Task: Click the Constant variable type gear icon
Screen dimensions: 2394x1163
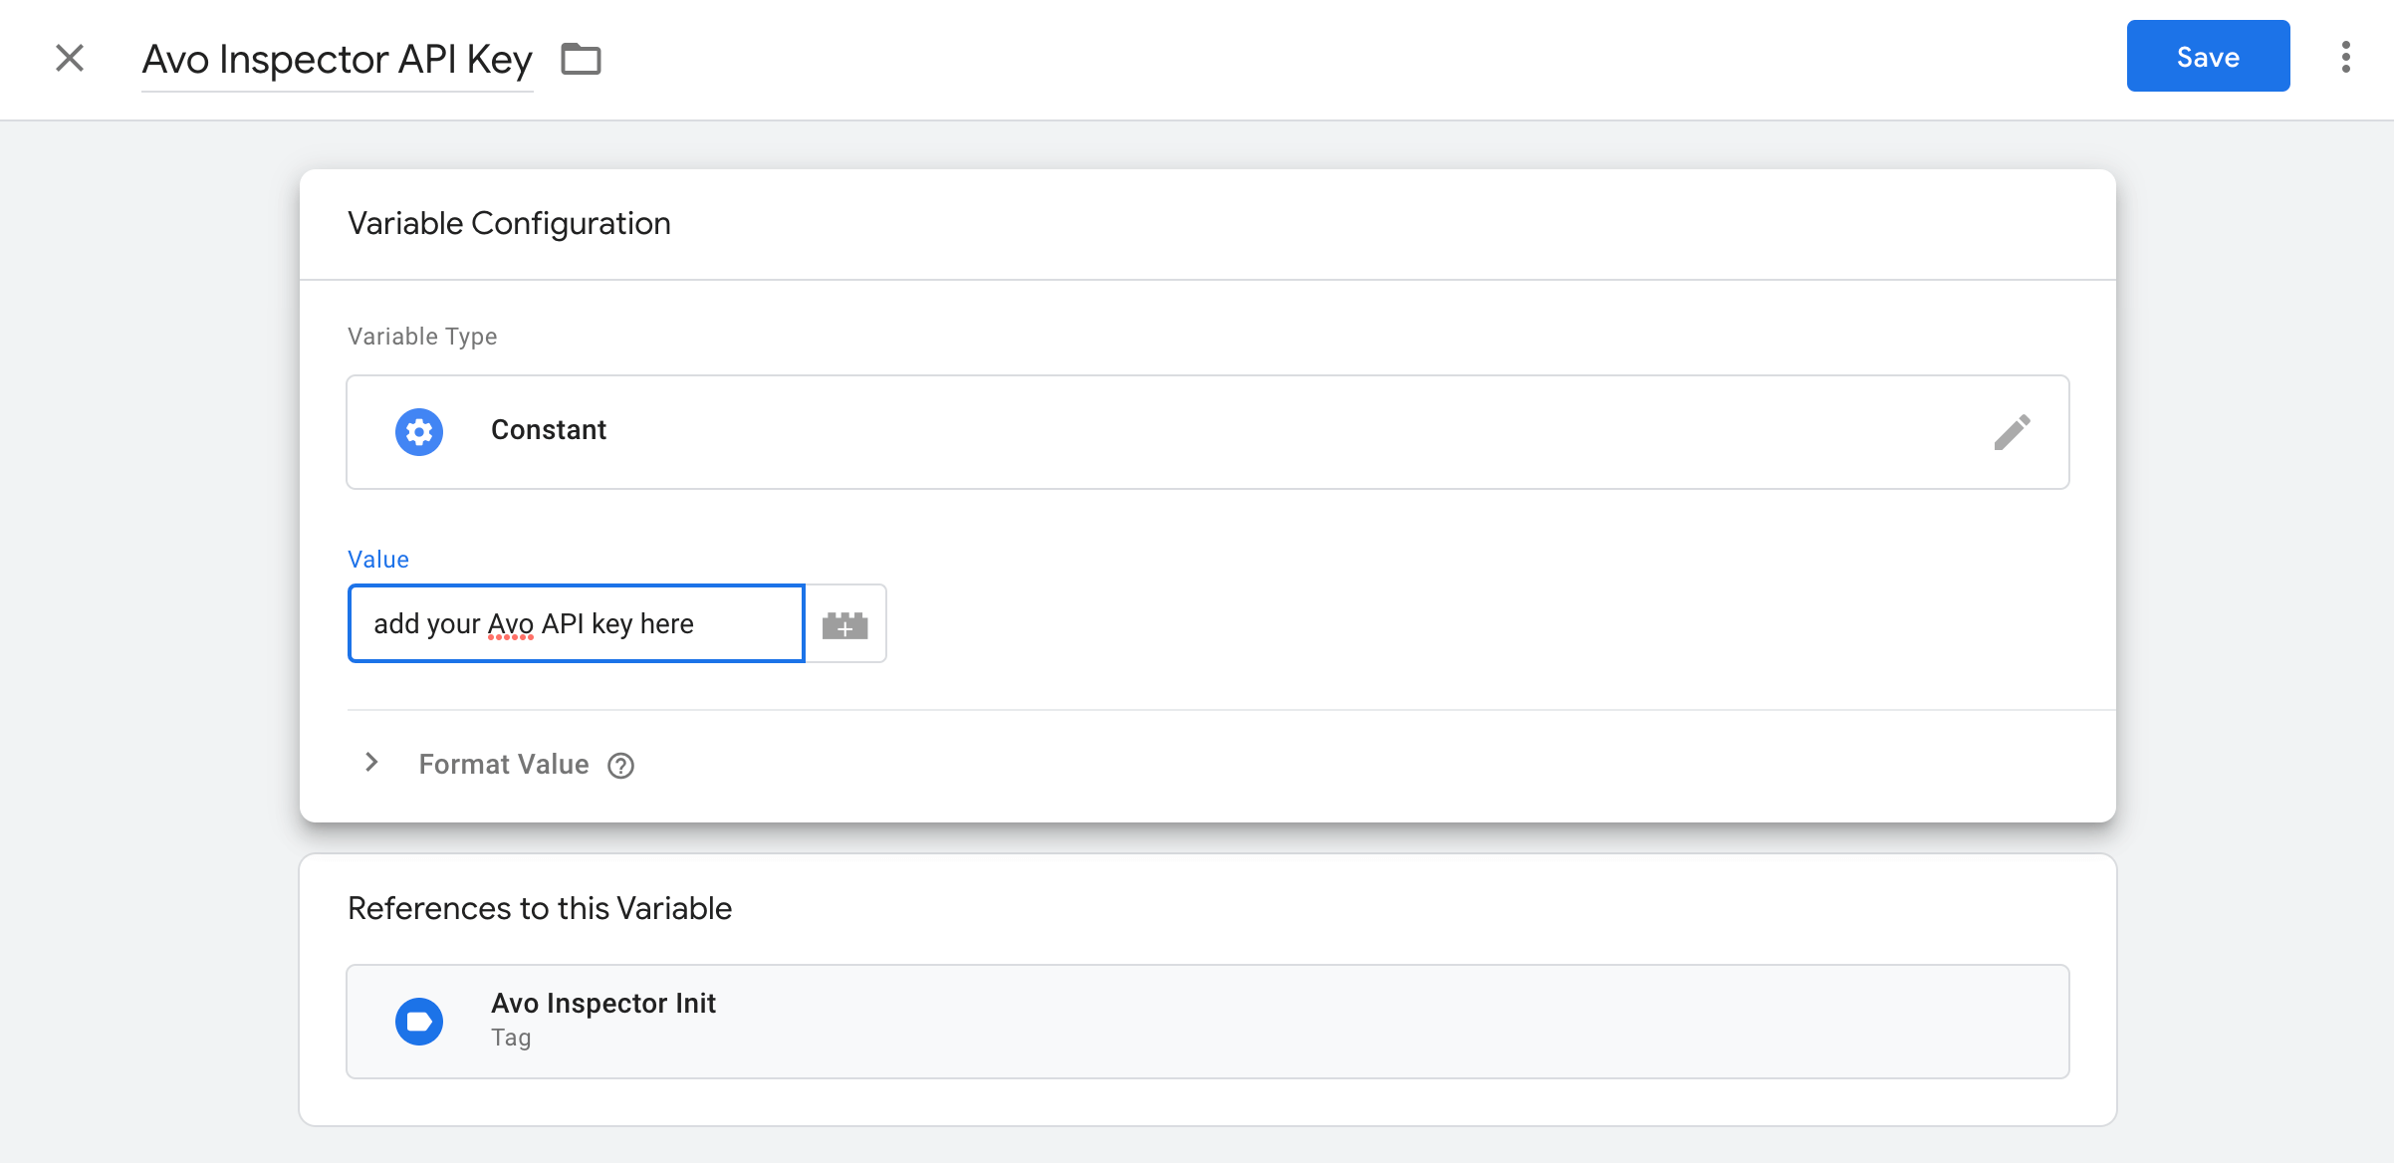Action: [x=418, y=431]
